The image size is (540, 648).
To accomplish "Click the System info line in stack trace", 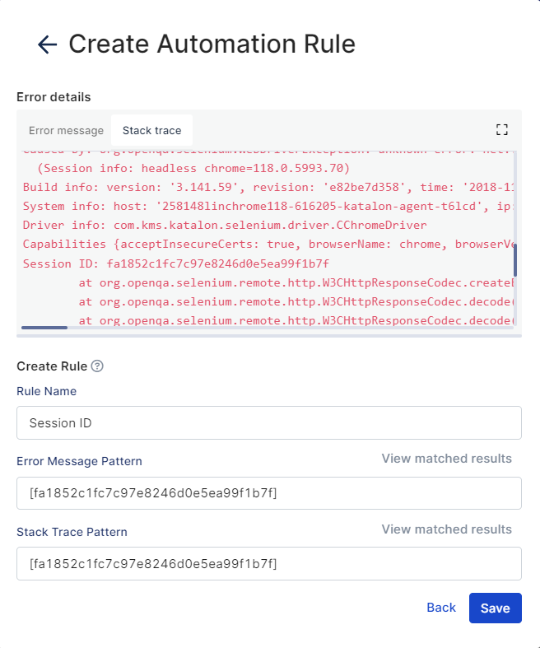I will click(247, 206).
